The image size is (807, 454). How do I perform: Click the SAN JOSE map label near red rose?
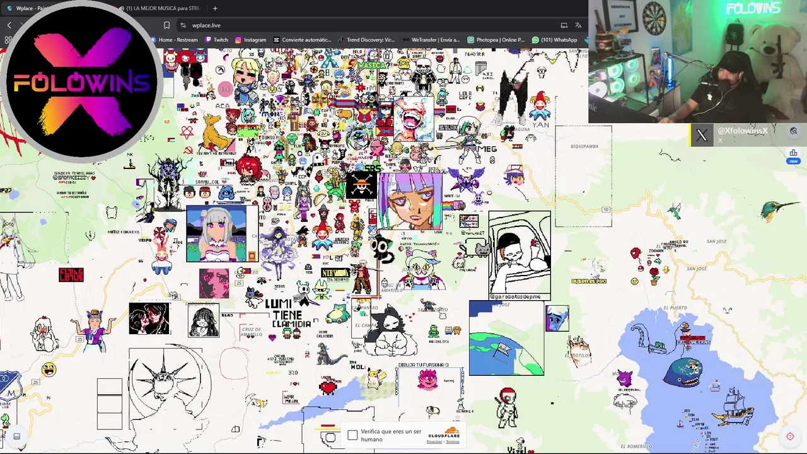click(696, 269)
